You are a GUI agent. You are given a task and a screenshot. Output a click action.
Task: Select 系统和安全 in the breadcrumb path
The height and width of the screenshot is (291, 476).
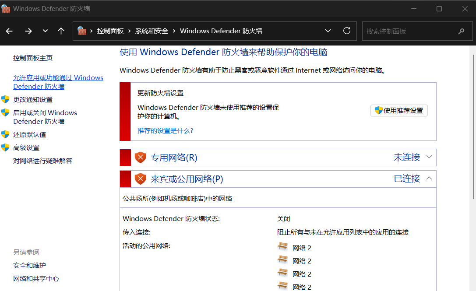152,31
